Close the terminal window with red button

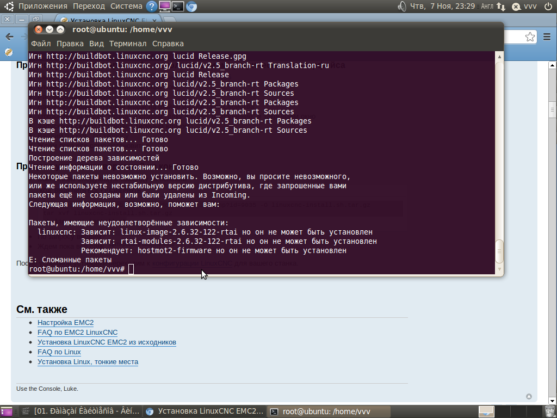click(39, 29)
